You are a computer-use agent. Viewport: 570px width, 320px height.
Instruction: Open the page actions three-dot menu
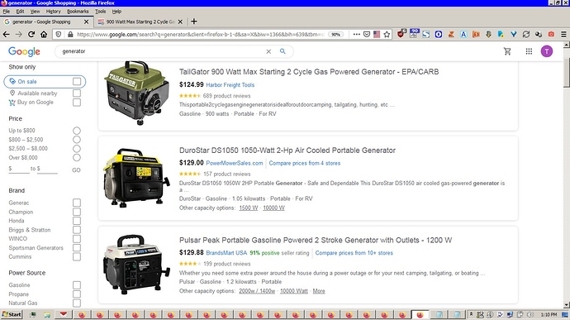coord(356,34)
